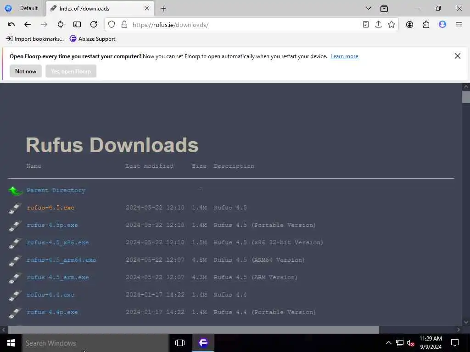Click the forward navigation arrow

[44, 25]
